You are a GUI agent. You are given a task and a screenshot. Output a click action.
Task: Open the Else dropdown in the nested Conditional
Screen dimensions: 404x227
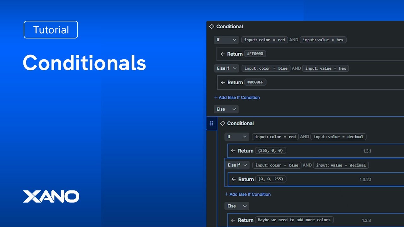pos(237,206)
